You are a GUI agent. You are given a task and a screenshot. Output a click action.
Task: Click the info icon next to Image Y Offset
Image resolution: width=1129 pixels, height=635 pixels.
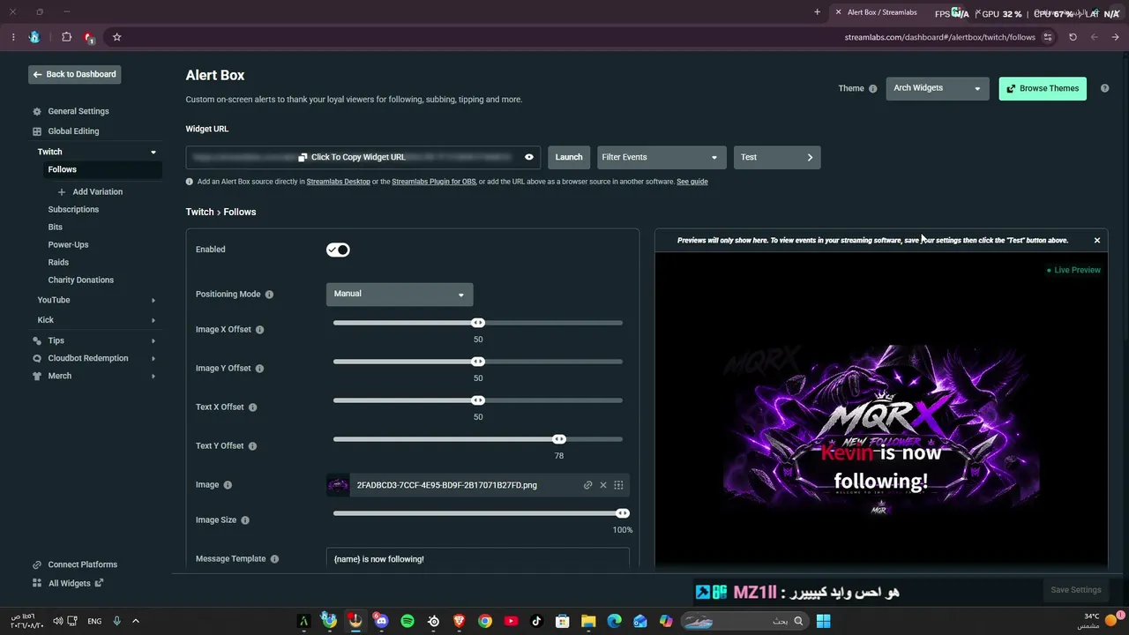tap(259, 369)
